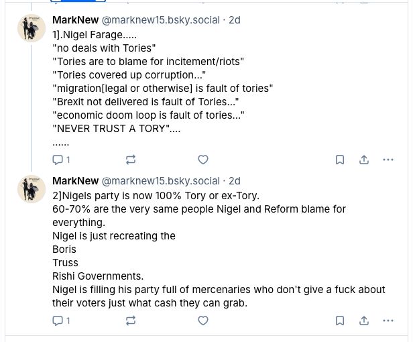Repost the first MarkNew post
Screen dimensions: 413x342
tap(131, 160)
